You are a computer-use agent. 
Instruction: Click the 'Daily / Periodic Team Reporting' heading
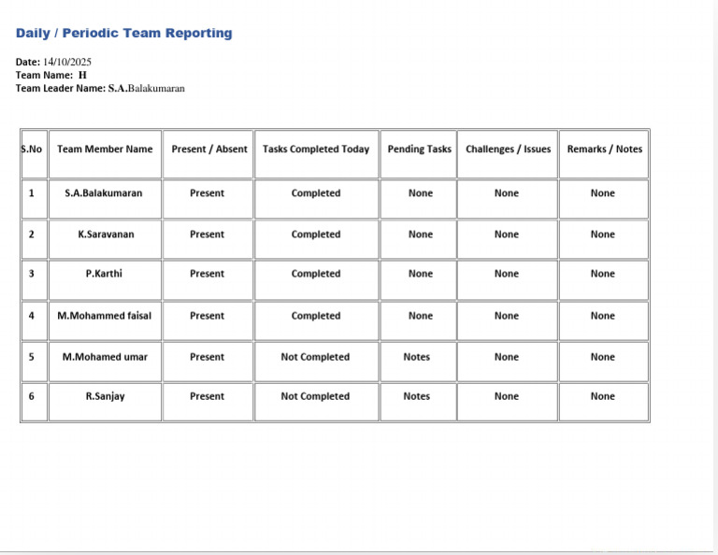(x=124, y=33)
